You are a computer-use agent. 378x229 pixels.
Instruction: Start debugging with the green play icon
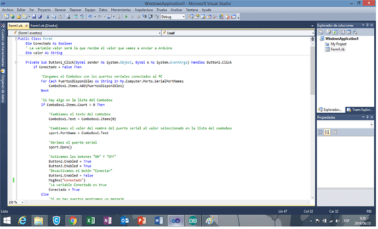click(x=127, y=17)
